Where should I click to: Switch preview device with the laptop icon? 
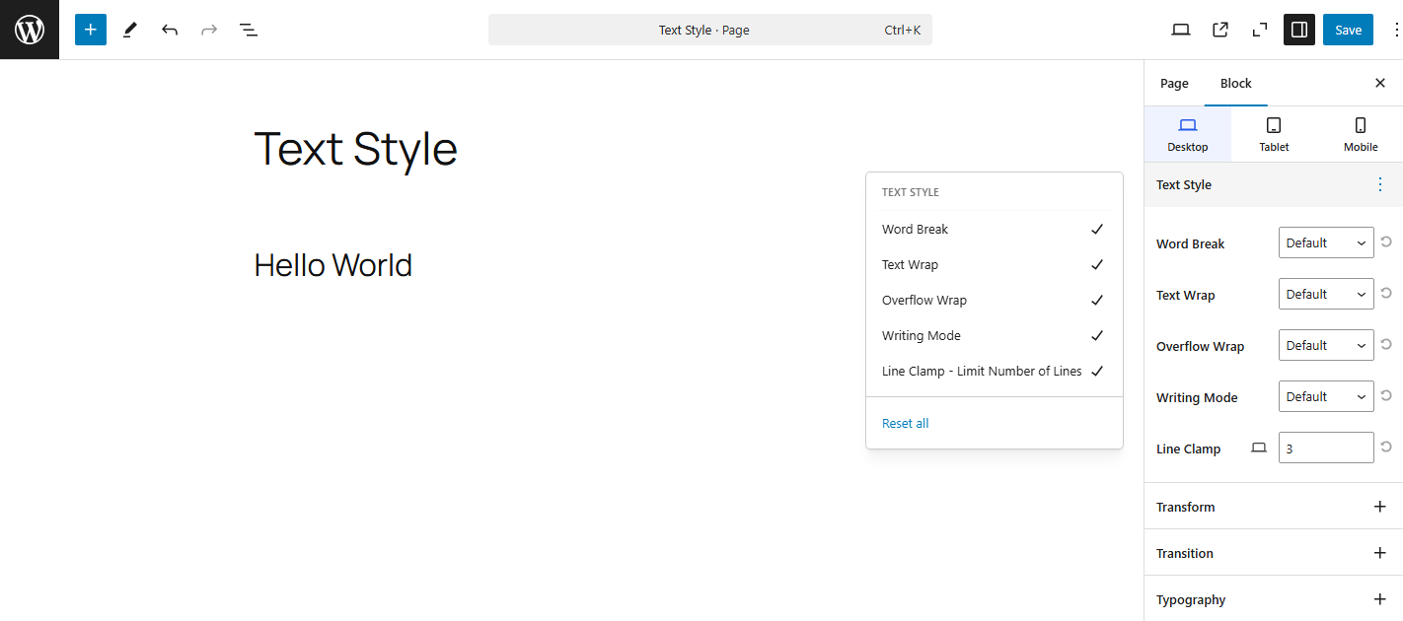1181,30
